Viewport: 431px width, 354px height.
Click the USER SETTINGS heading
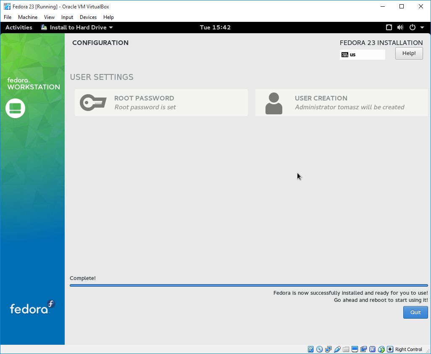[x=102, y=77]
